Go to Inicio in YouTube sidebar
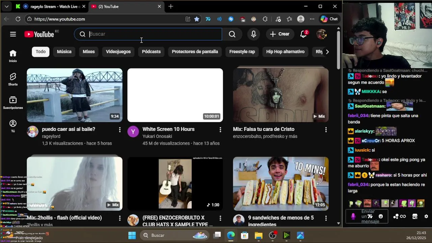Image resolution: width=432 pixels, height=243 pixels. 13,56
